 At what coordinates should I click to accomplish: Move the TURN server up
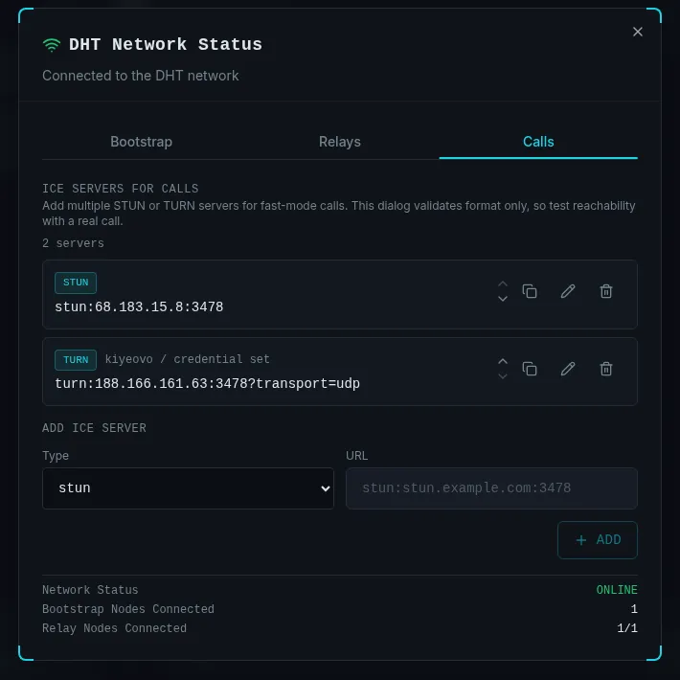click(x=503, y=362)
